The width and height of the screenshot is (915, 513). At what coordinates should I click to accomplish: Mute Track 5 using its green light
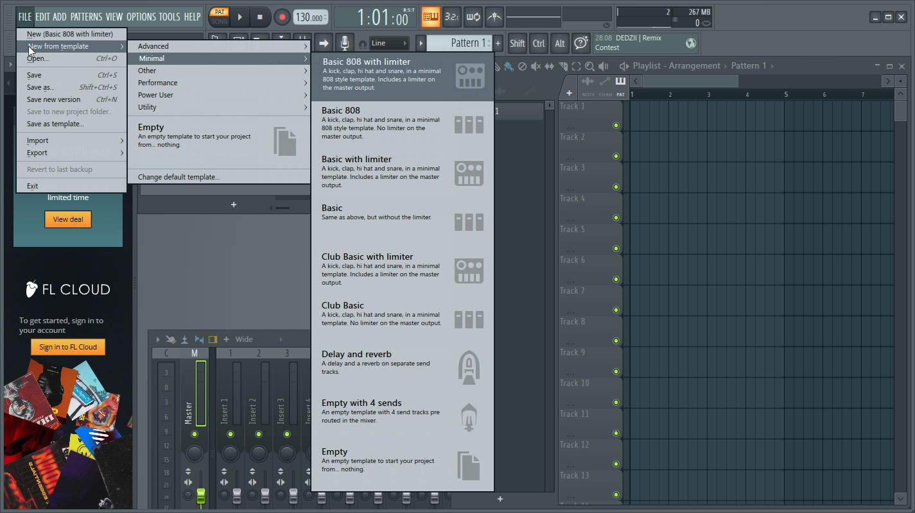[616, 249]
